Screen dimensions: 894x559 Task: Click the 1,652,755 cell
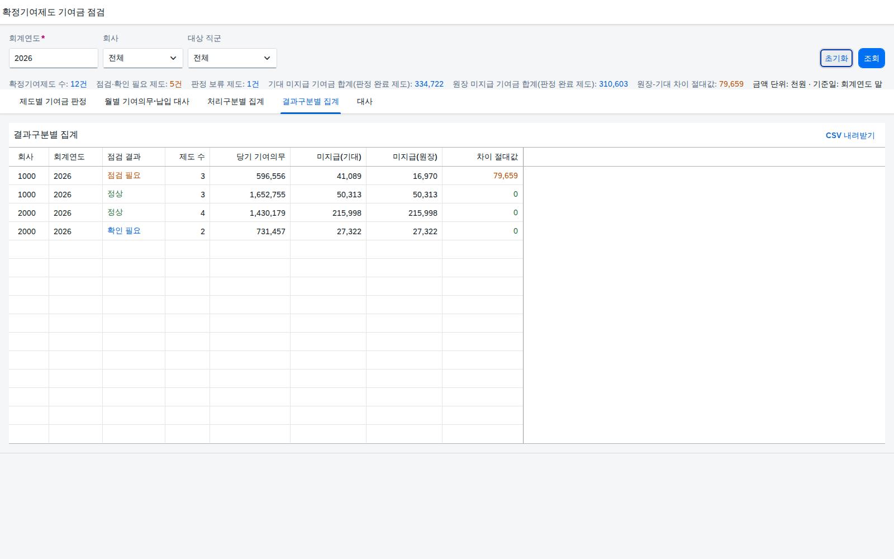pos(250,194)
